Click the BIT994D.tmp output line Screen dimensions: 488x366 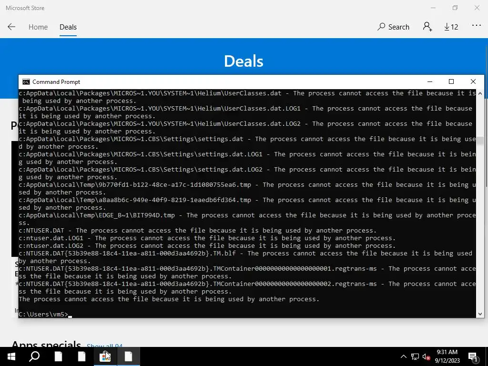coord(247,219)
